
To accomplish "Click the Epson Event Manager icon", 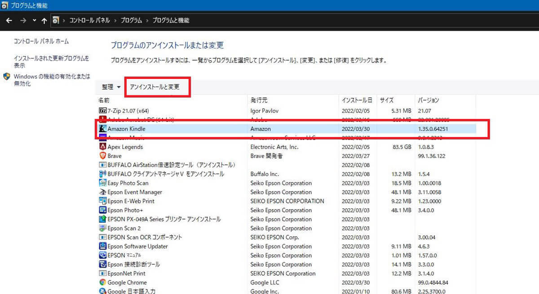I will point(102,192).
